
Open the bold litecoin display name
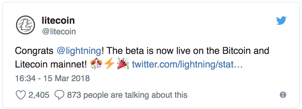(x=58, y=20)
